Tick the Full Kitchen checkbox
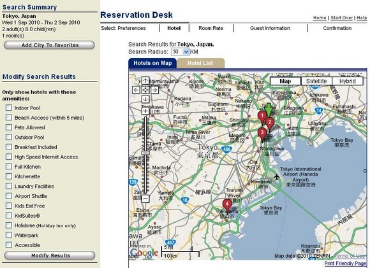 pos(9,167)
